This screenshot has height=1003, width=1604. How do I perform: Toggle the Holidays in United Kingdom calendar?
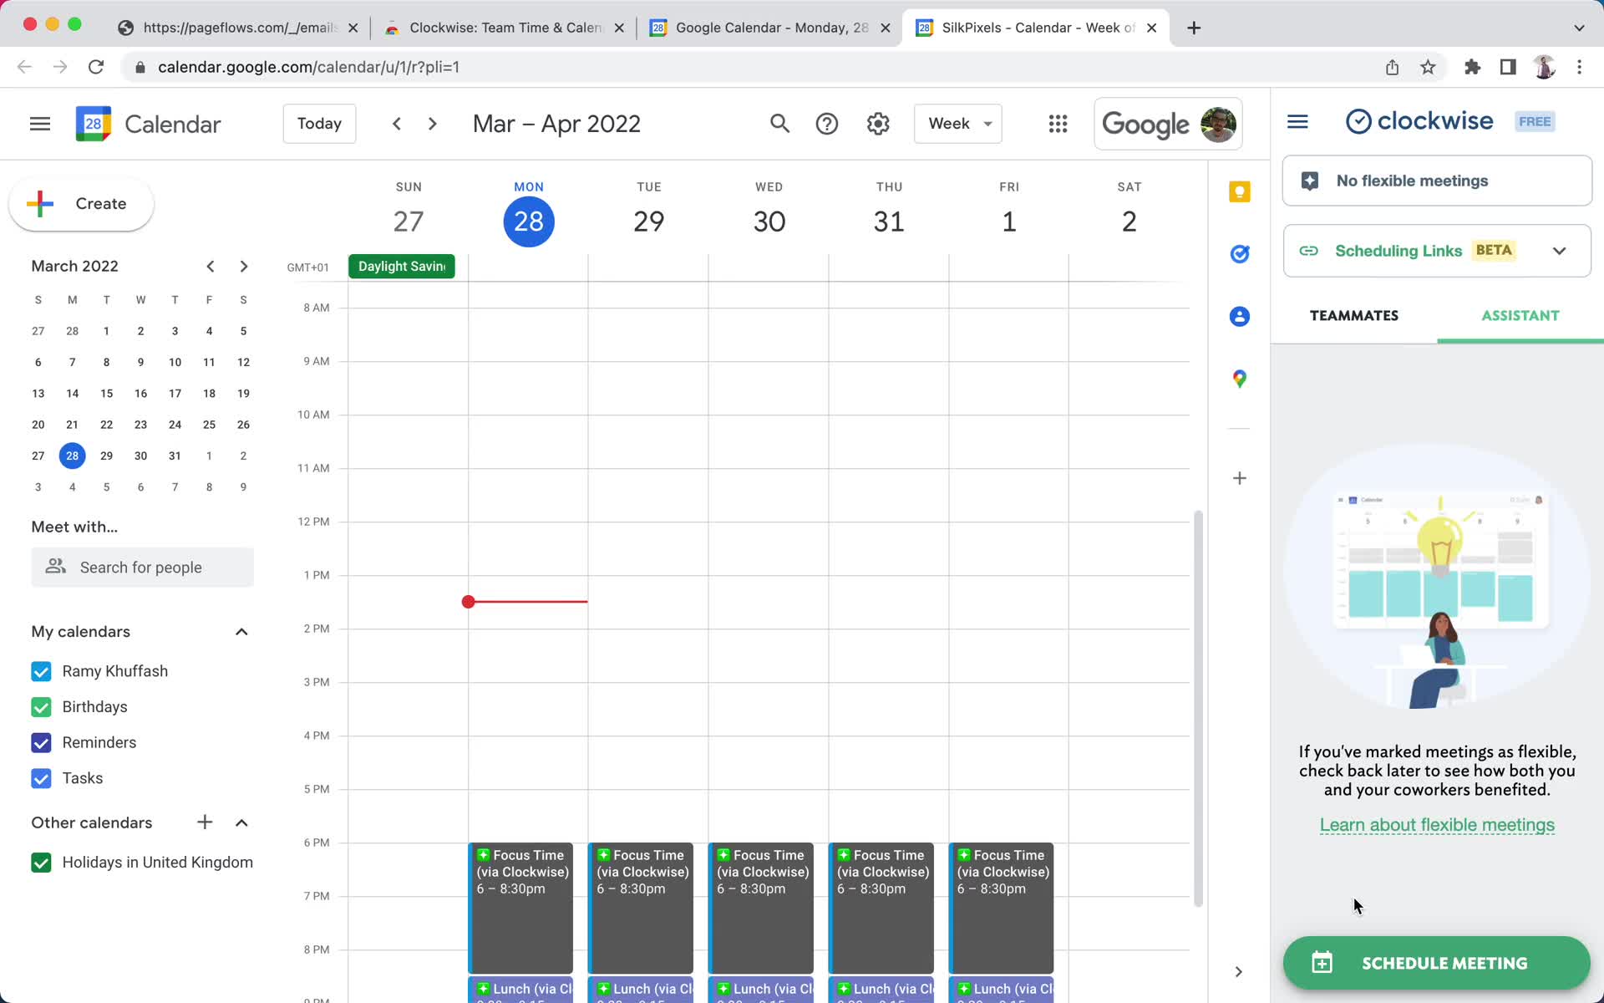coord(40,862)
